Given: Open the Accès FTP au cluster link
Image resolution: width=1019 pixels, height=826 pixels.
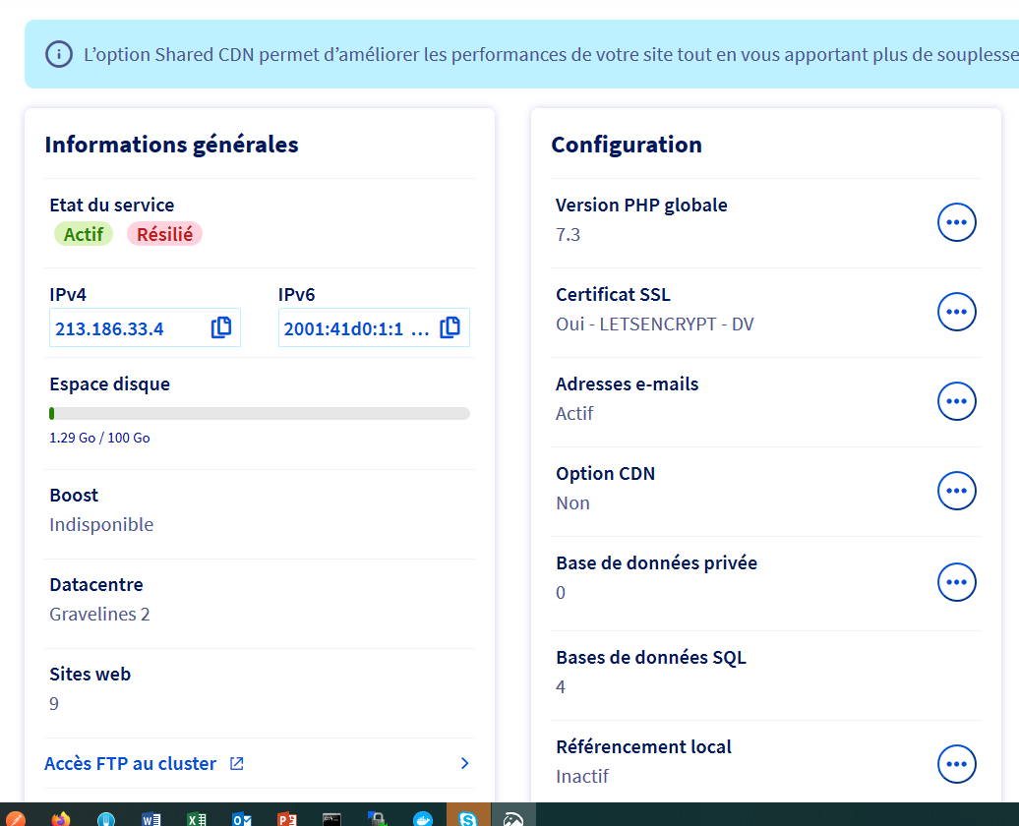Looking at the screenshot, I should pyautogui.click(x=131, y=764).
